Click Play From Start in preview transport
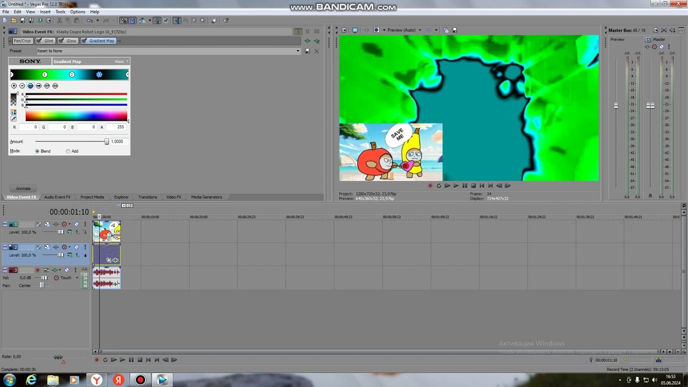The image size is (688, 387). click(447, 186)
